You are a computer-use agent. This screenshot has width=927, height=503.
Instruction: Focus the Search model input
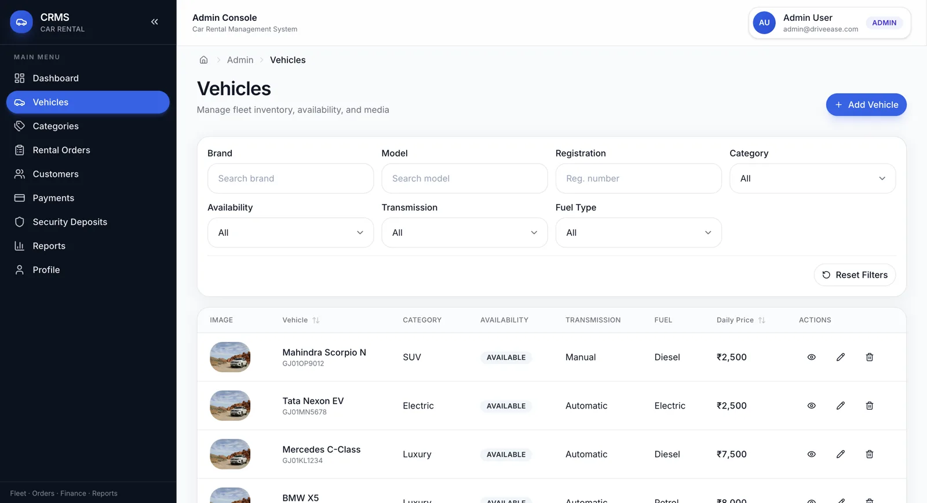[464, 178]
